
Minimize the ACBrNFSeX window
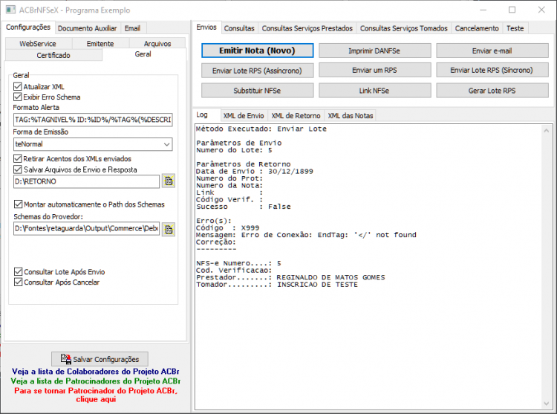[483, 10]
